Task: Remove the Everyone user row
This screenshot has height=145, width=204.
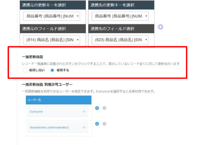Action: point(104,108)
